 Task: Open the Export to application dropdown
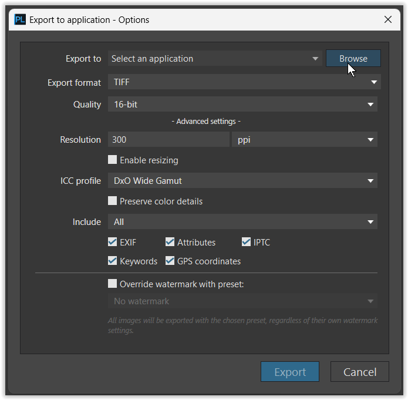214,59
